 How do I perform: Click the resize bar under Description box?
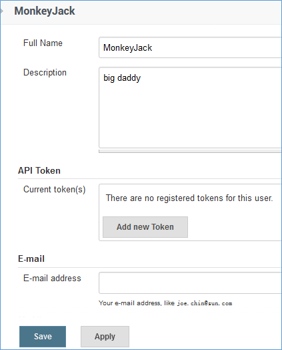click(190, 152)
